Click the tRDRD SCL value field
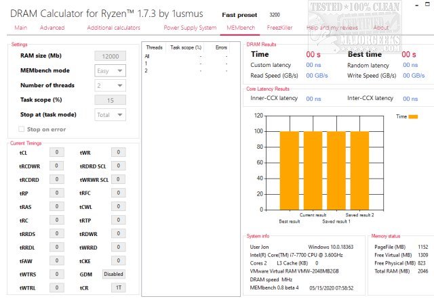Screen dimensions: 434x303 pos(119,166)
